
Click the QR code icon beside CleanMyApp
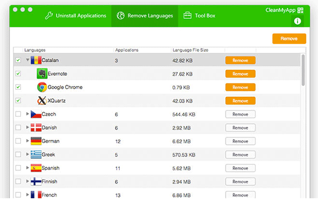(x=301, y=11)
